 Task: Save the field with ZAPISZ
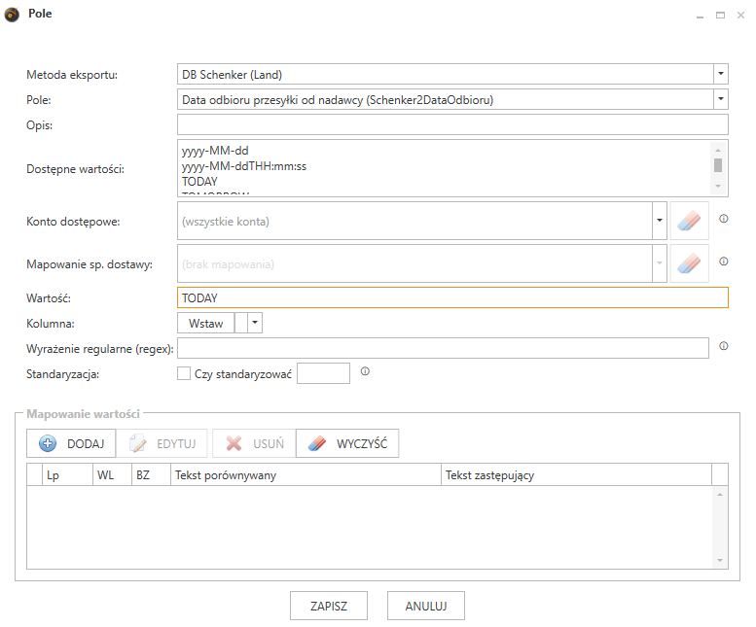click(x=329, y=606)
